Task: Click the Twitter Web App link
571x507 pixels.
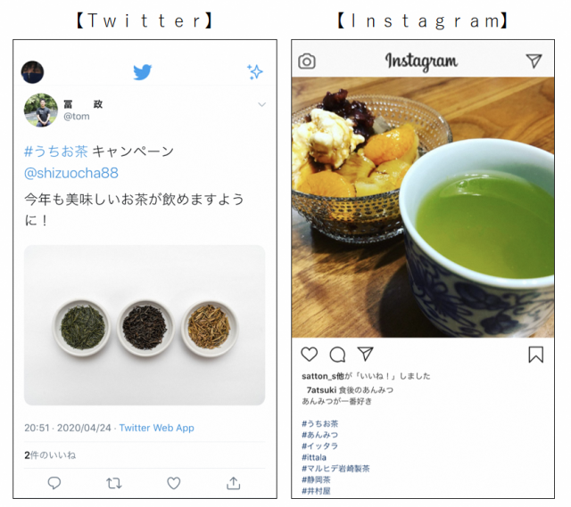Action: click(157, 428)
